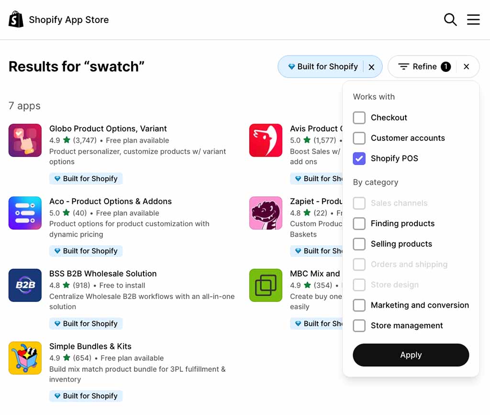Screen dimensions: 490x415
Task: Clear the Refine filter with its X
Action: tap(466, 67)
